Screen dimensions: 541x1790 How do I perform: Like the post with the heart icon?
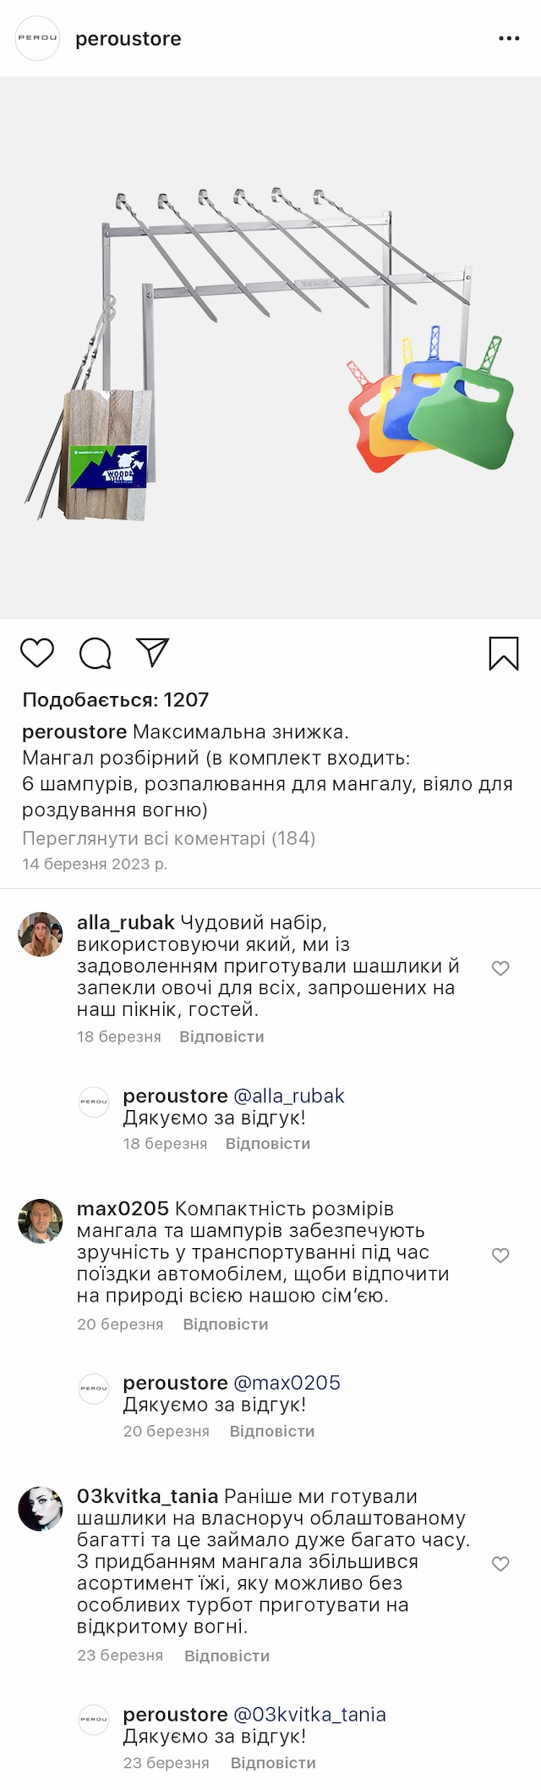[x=37, y=653]
